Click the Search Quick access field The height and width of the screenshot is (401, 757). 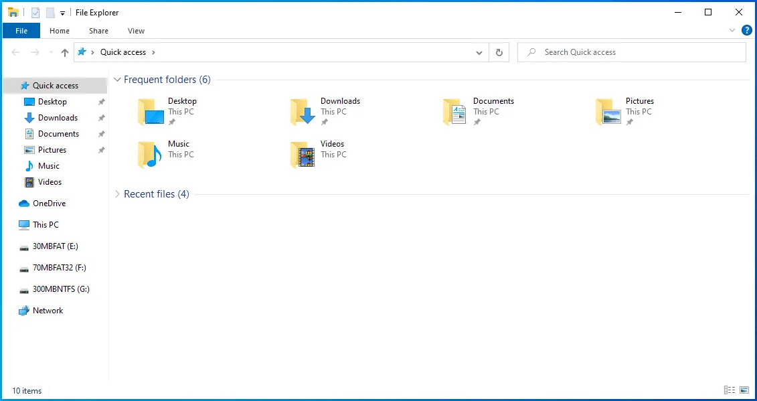point(632,52)
